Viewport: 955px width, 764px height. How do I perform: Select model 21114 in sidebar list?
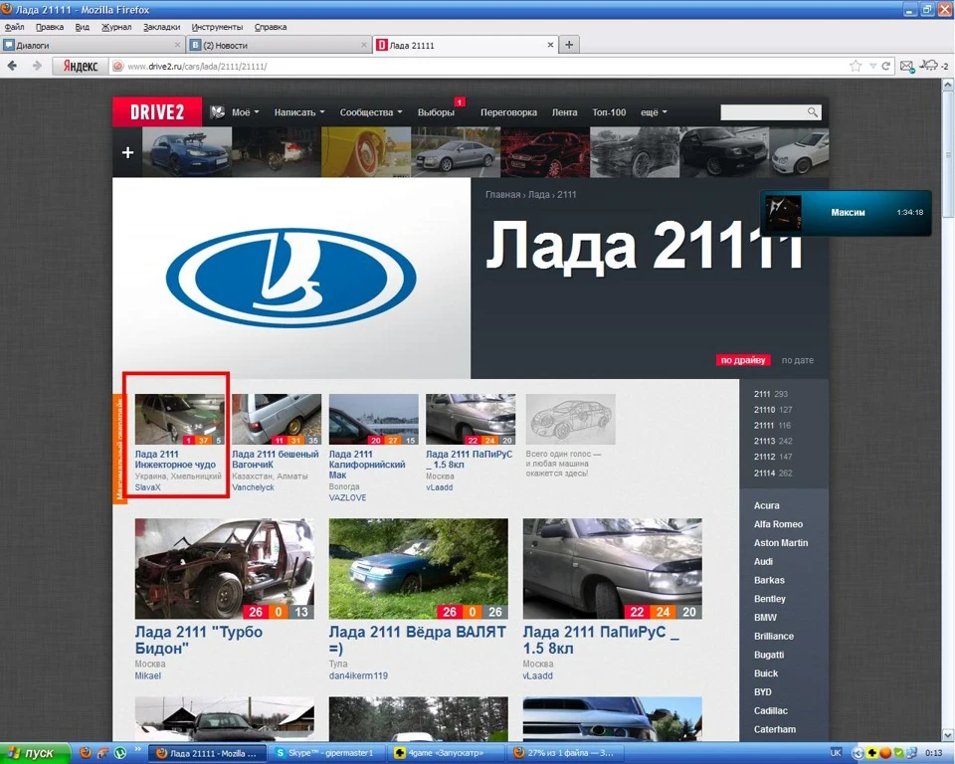(x=764, y=473)
